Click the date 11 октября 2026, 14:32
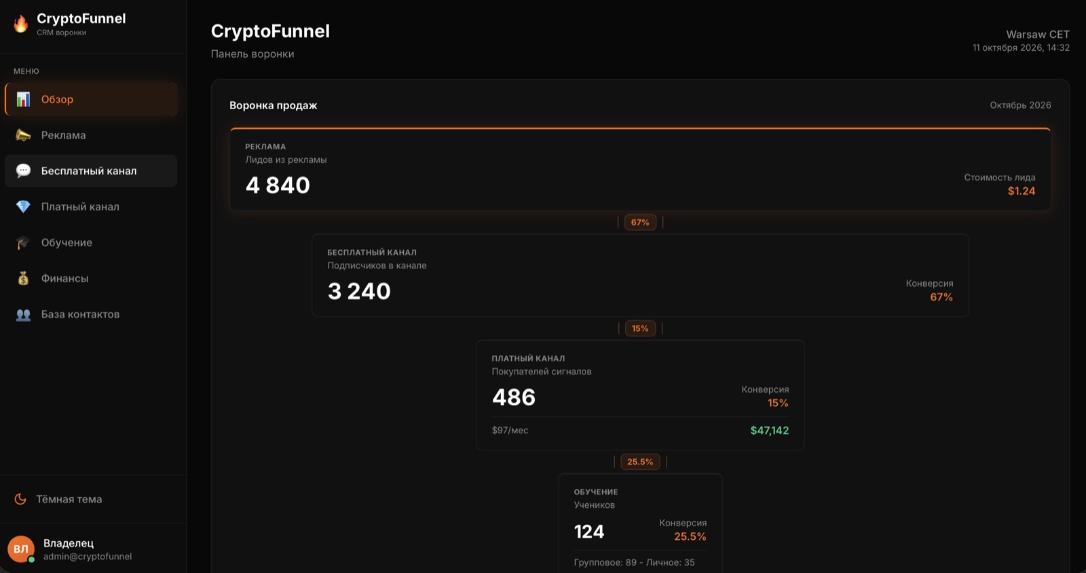 coord(1021,48)
